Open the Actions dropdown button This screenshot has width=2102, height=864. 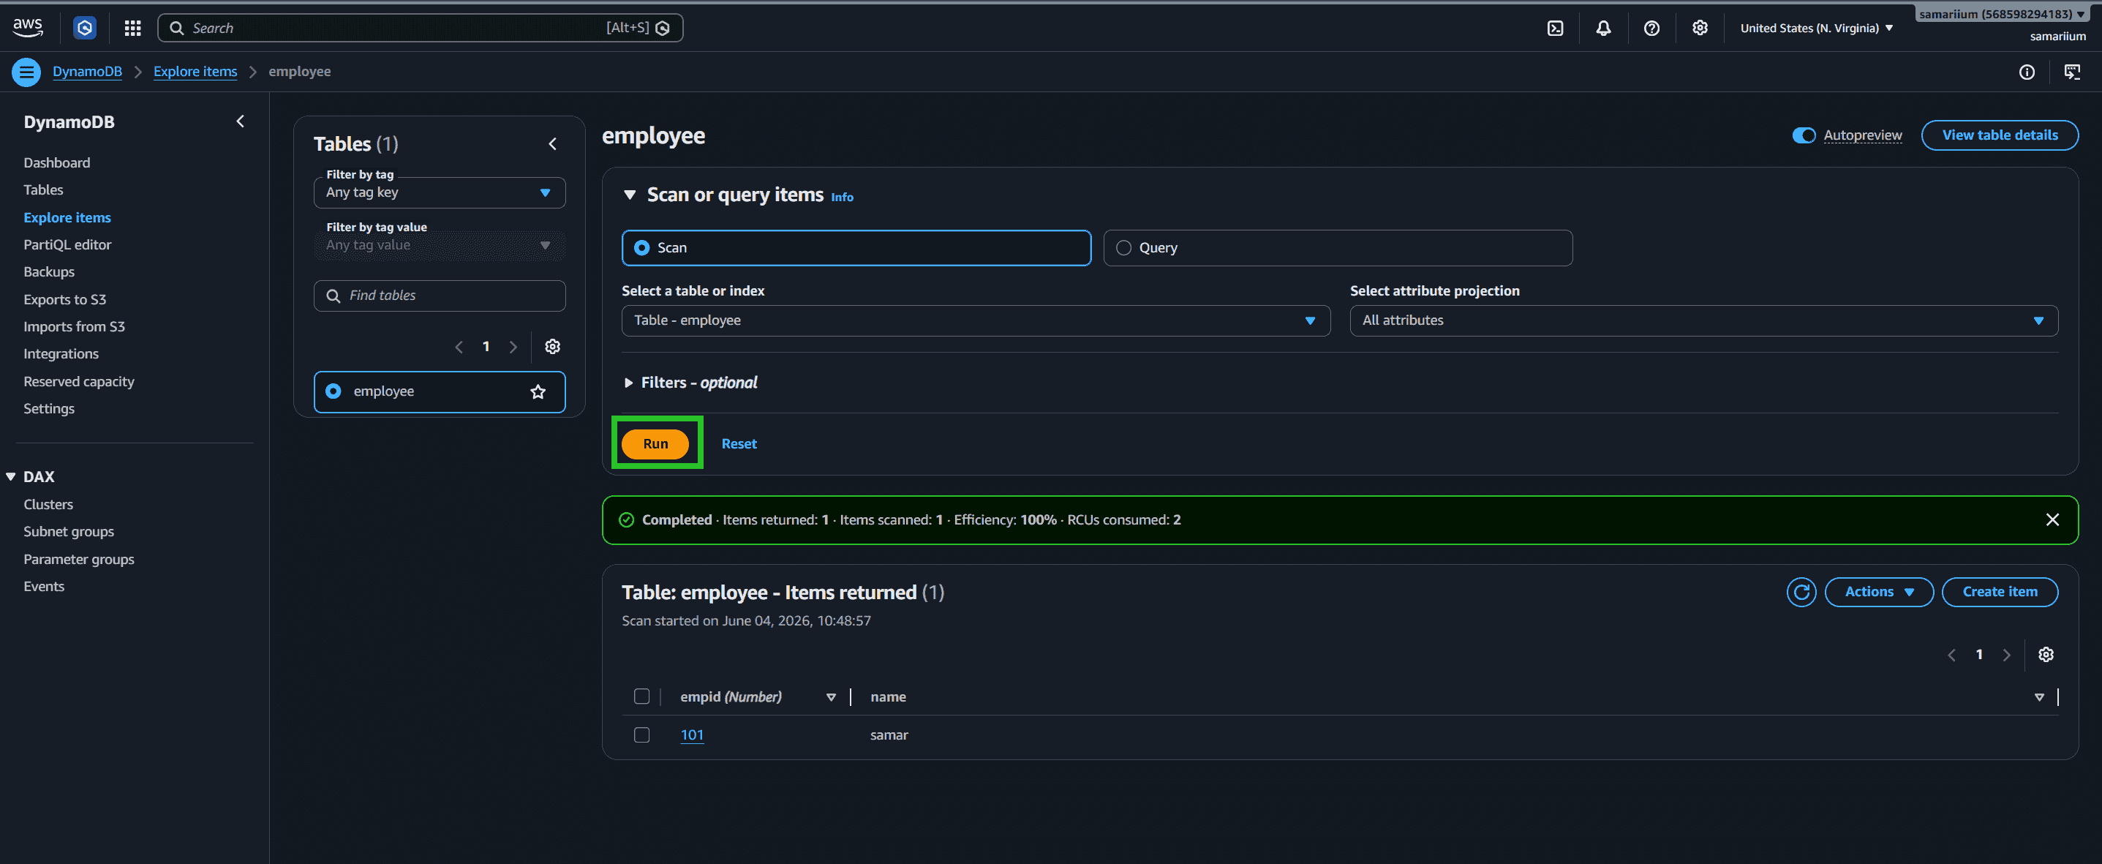[x=1878, y=592]
